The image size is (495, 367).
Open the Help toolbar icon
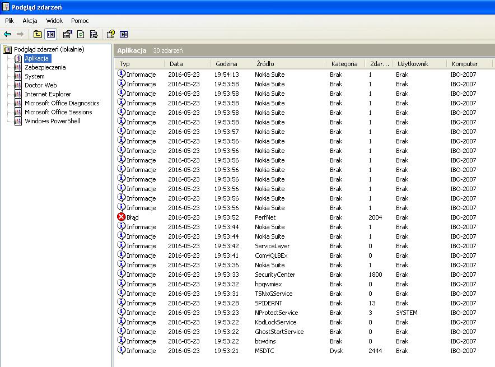click(110, 34)
